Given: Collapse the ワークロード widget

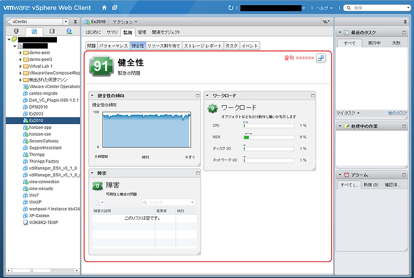Looking at the screenshot, I should point(207,95).
